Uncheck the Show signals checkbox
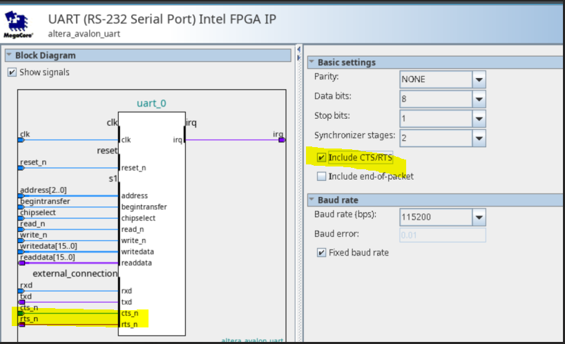 (x=12, y=73)
